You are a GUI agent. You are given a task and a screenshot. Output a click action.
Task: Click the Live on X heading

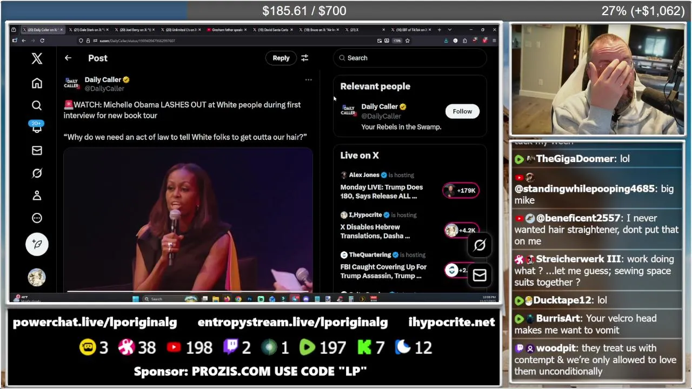coord(360,156)
